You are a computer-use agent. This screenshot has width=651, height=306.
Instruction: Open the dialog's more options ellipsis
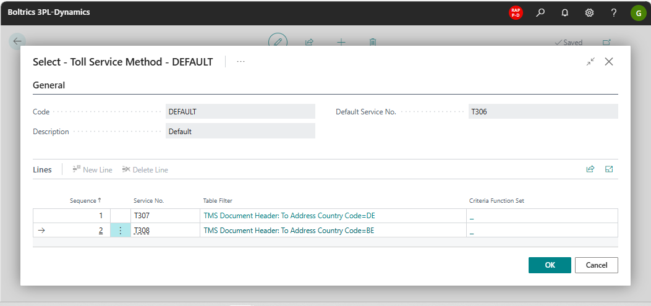[x=241, y=61]
